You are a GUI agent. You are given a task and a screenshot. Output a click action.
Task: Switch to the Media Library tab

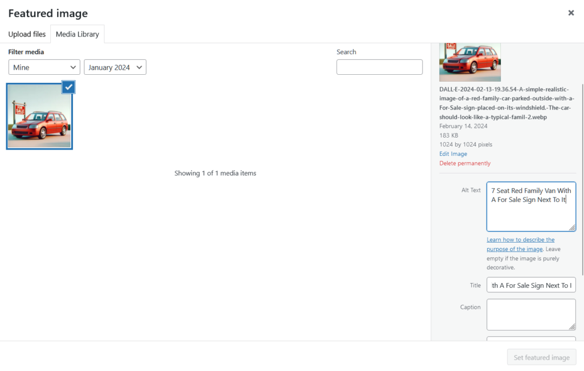pos(77,34)
